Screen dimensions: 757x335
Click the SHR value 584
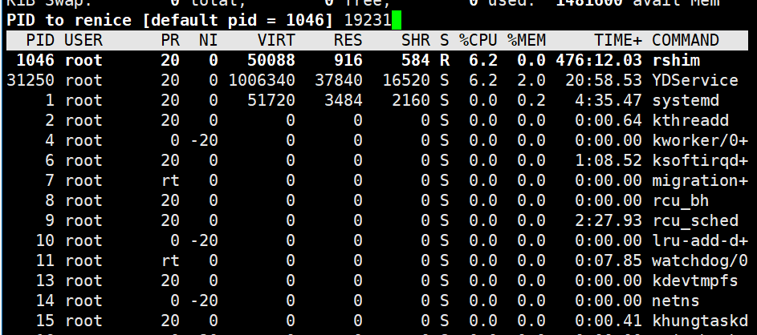416,60
